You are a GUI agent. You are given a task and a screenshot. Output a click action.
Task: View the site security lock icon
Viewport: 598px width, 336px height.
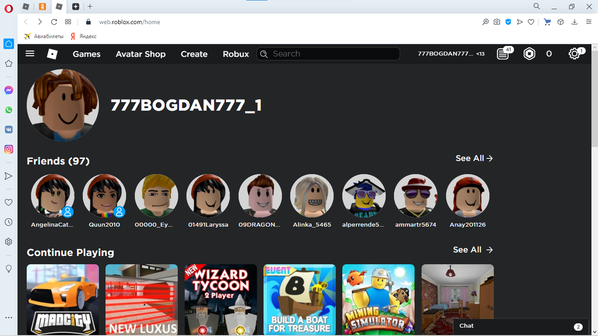pos(89,22)
